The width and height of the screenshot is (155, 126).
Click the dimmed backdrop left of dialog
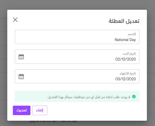tap(4, 63)
